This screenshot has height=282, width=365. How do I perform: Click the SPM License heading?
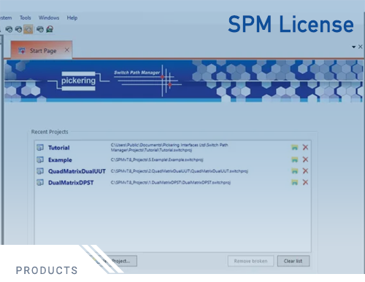pyautogui.click(x=291, y=24)
